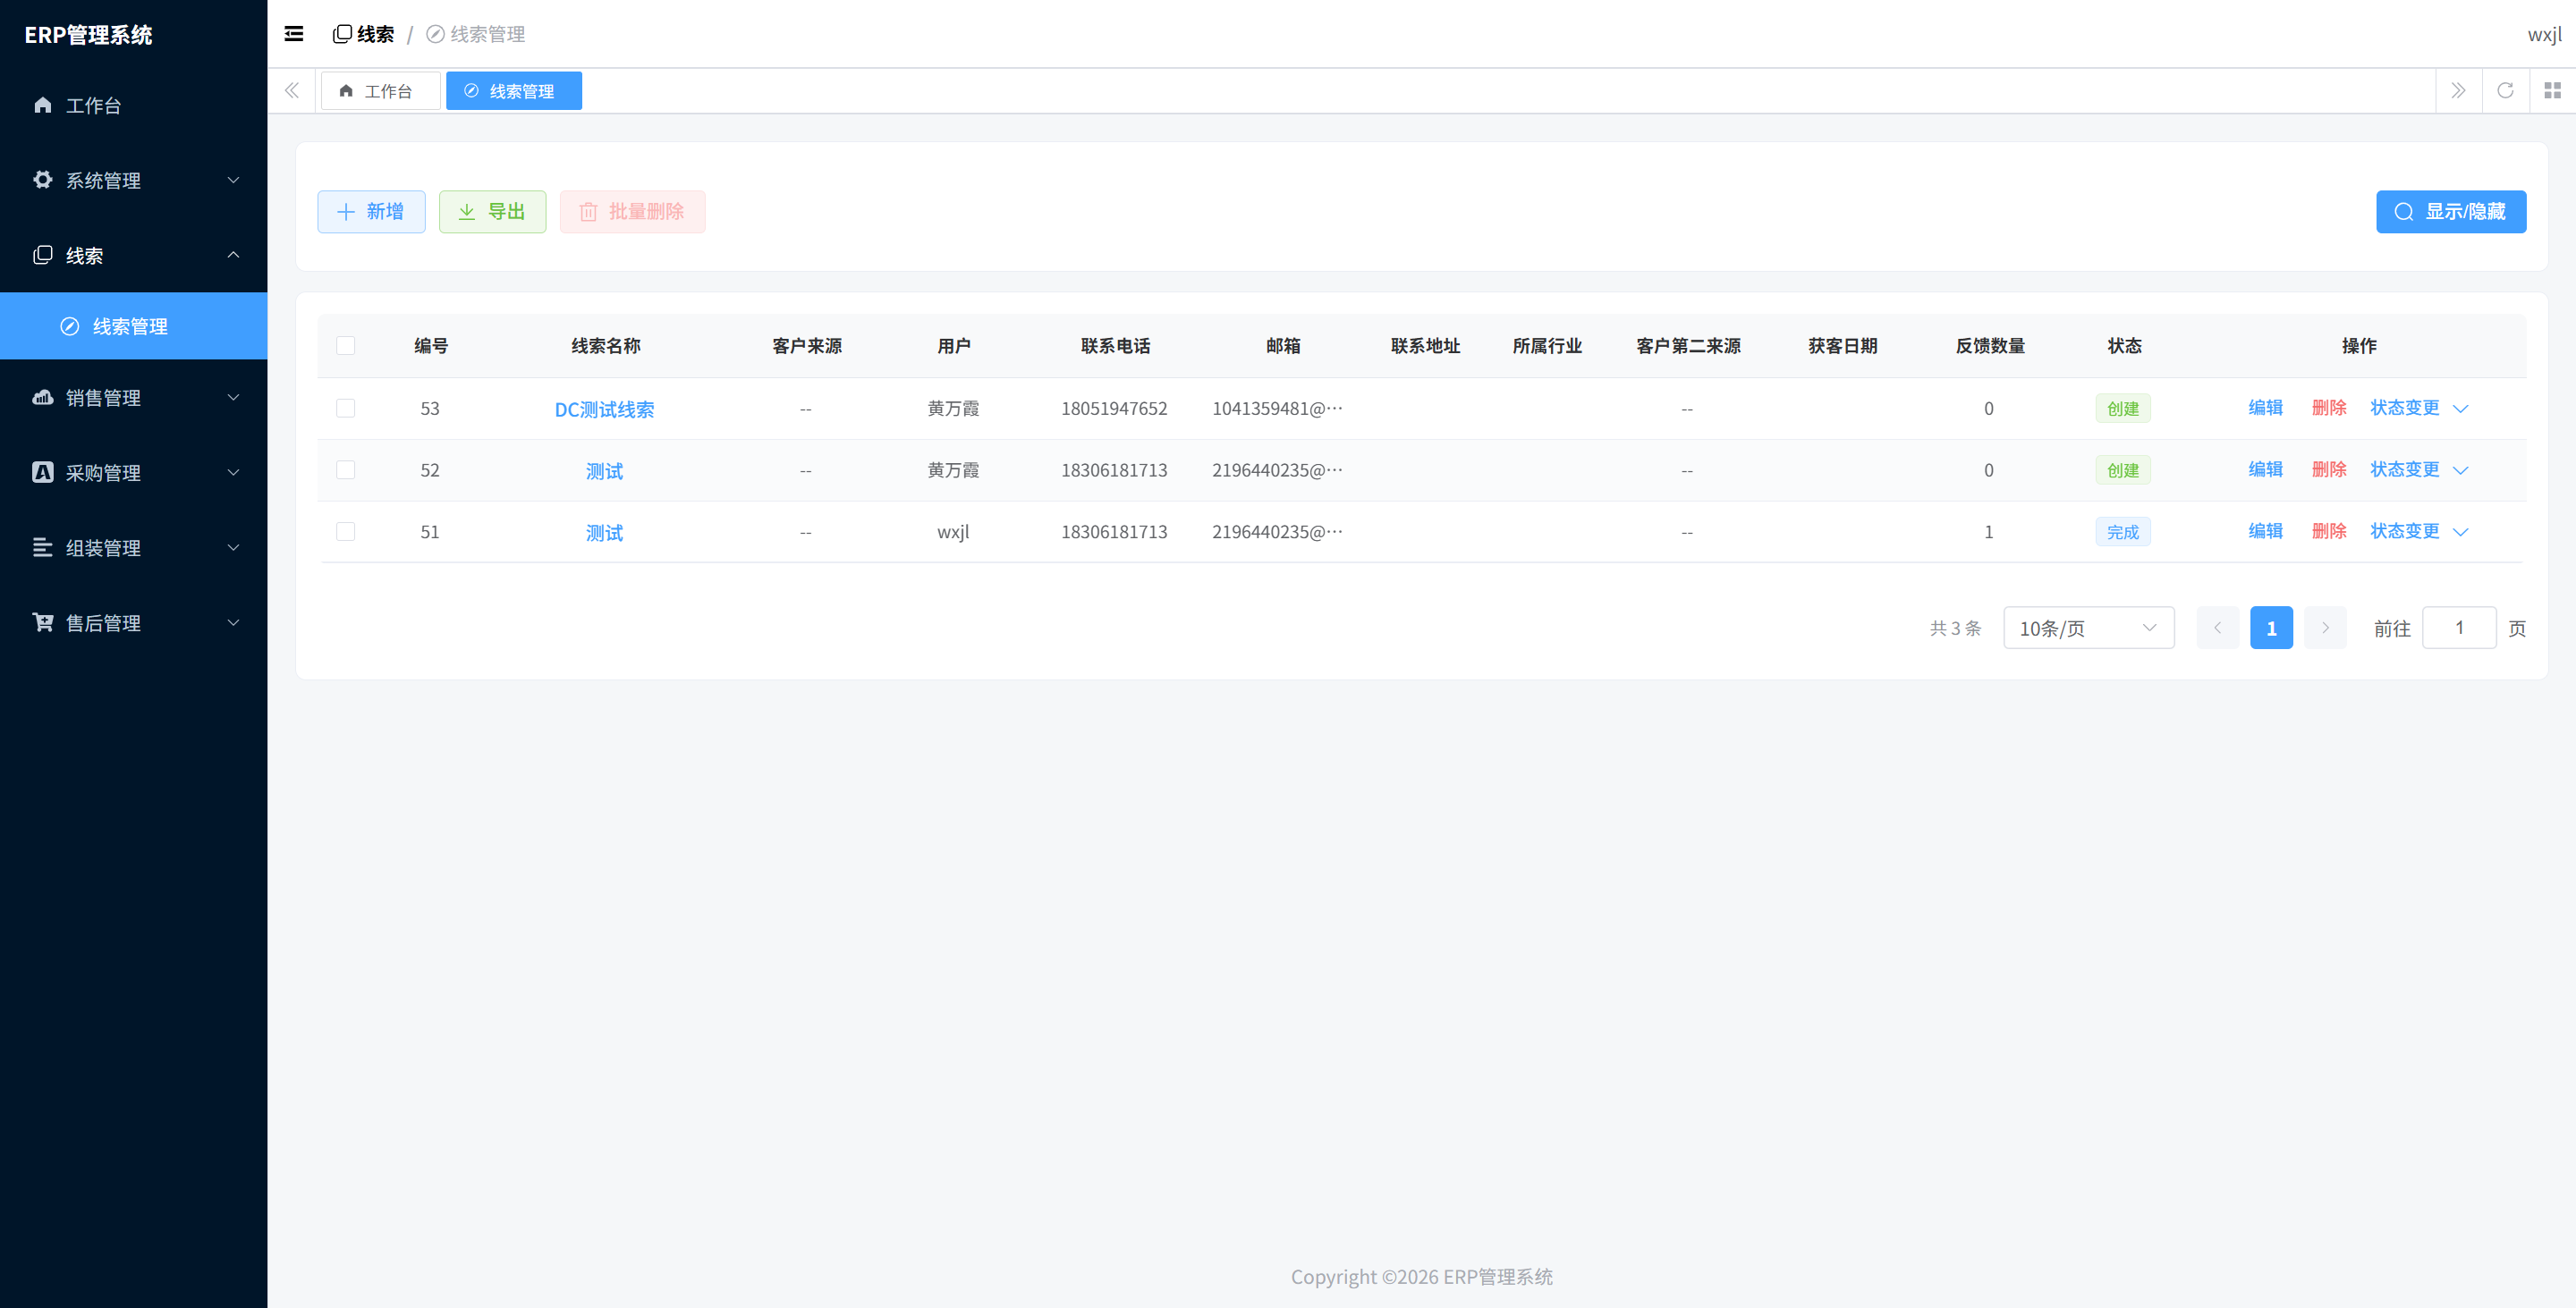Screen dimensions: 2576x1308
Task: Focus the 前往 page number input field
Action: pos(2459,628)
